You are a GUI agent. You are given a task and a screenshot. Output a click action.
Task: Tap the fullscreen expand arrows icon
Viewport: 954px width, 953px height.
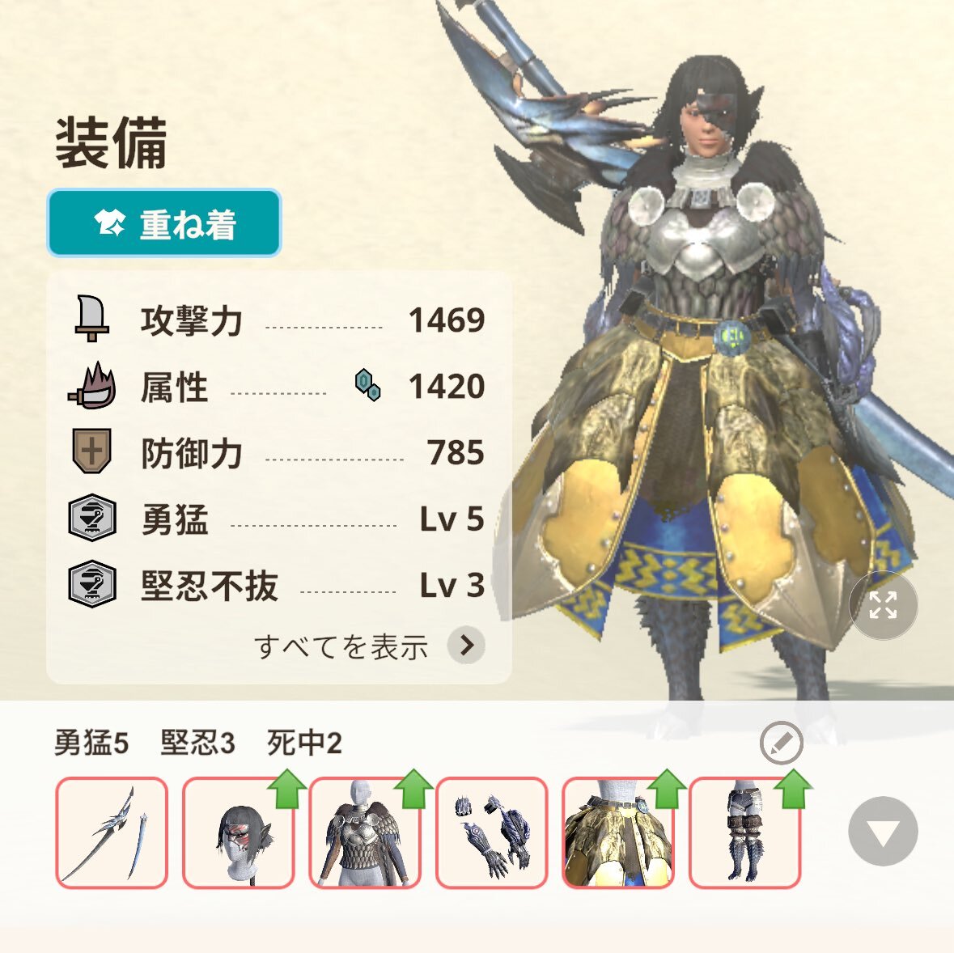[x=883, y=605]
